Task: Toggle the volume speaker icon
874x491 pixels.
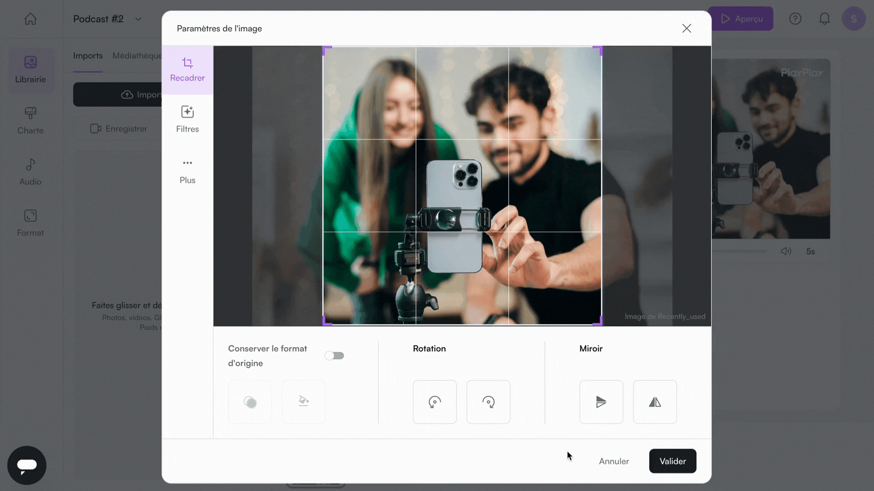Action: 786,251
